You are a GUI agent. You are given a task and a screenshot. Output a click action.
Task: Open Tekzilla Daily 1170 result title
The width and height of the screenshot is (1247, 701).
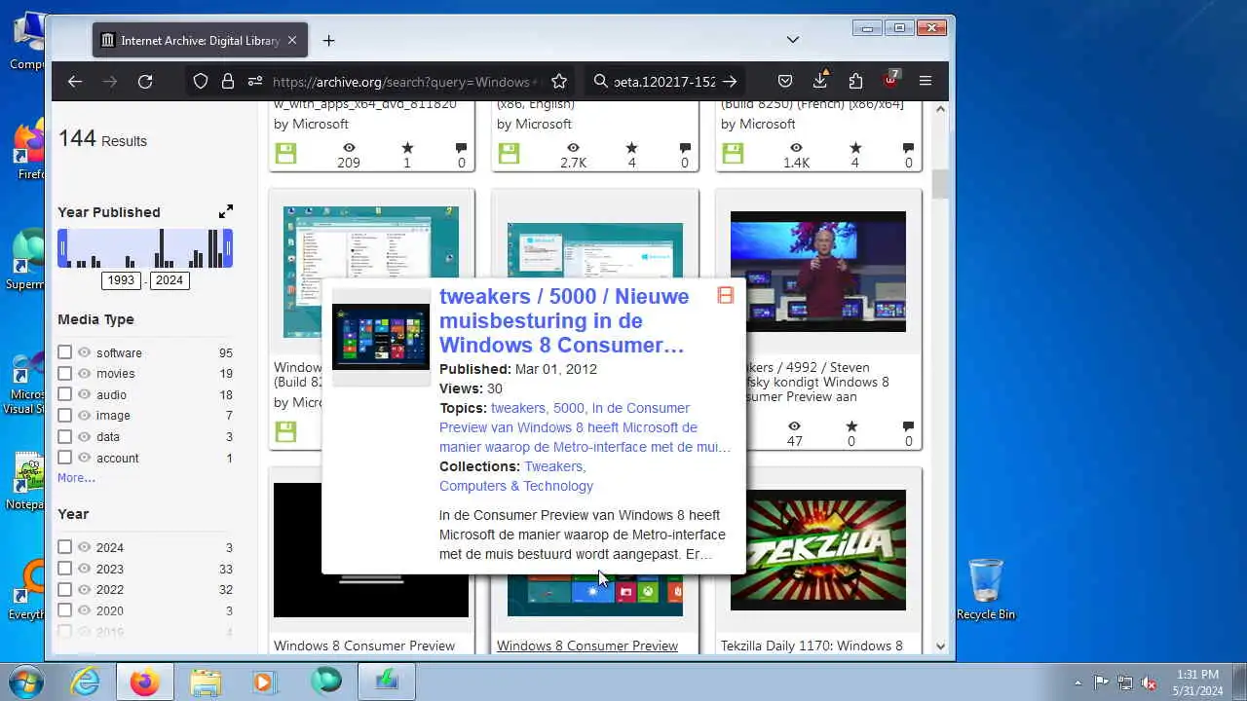(x=812, y=646)
